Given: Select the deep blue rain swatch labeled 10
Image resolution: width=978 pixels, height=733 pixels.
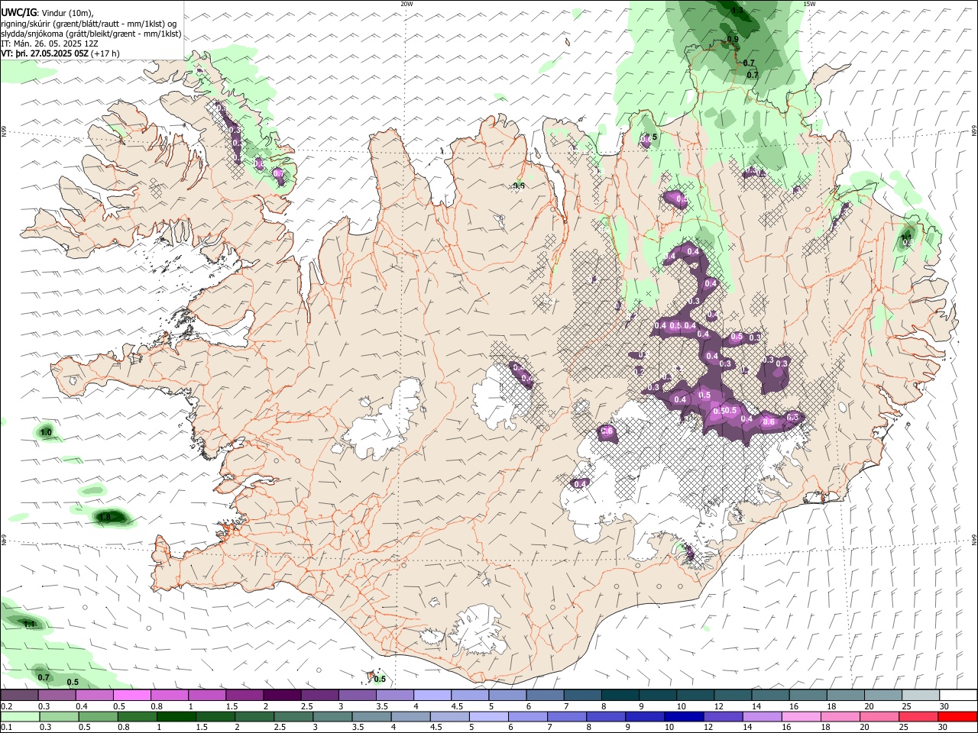Looking at the screenshot, I should click(685, 716).
